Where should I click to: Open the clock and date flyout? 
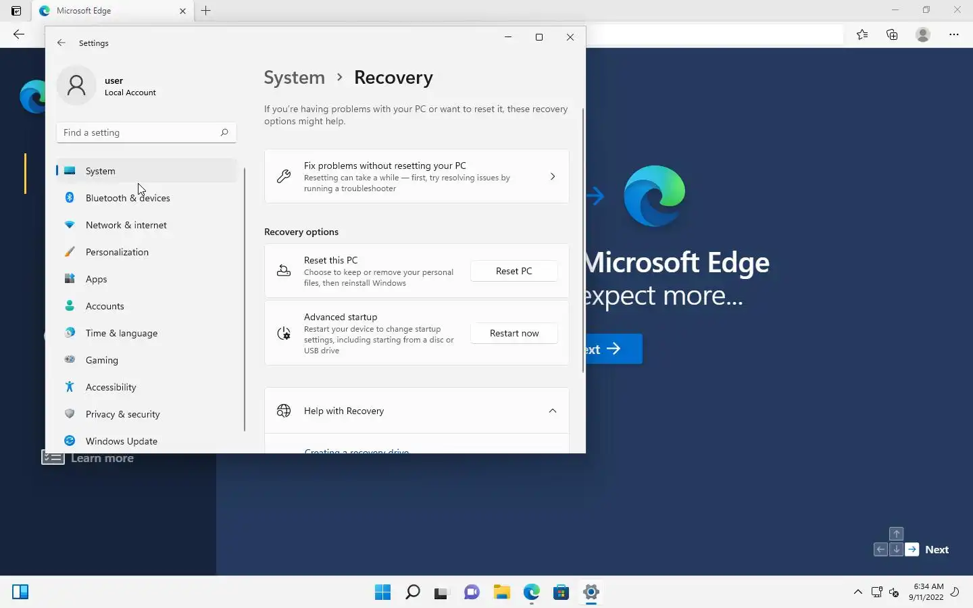[x=926, y=592]
